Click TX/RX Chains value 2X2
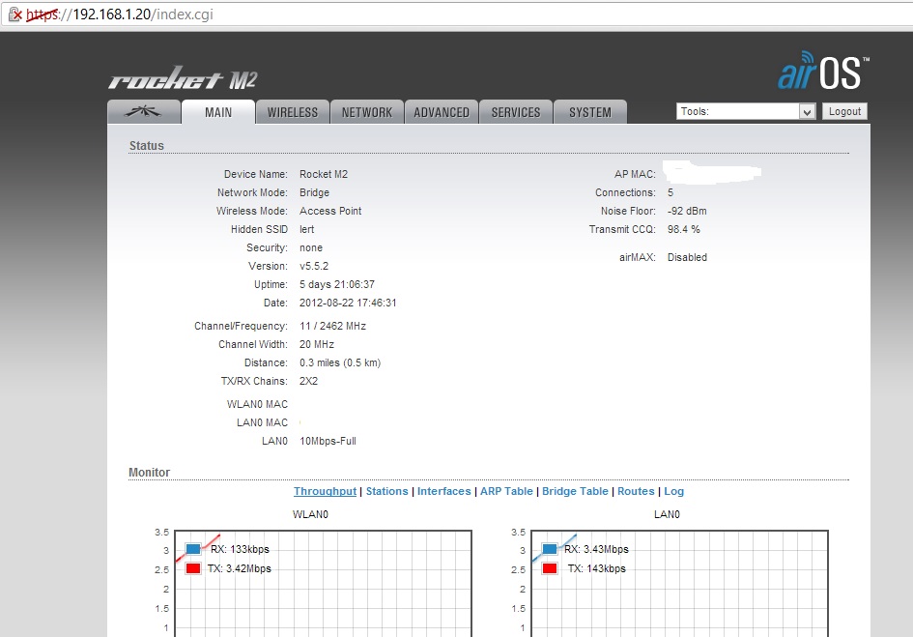 tap(308, 381)
